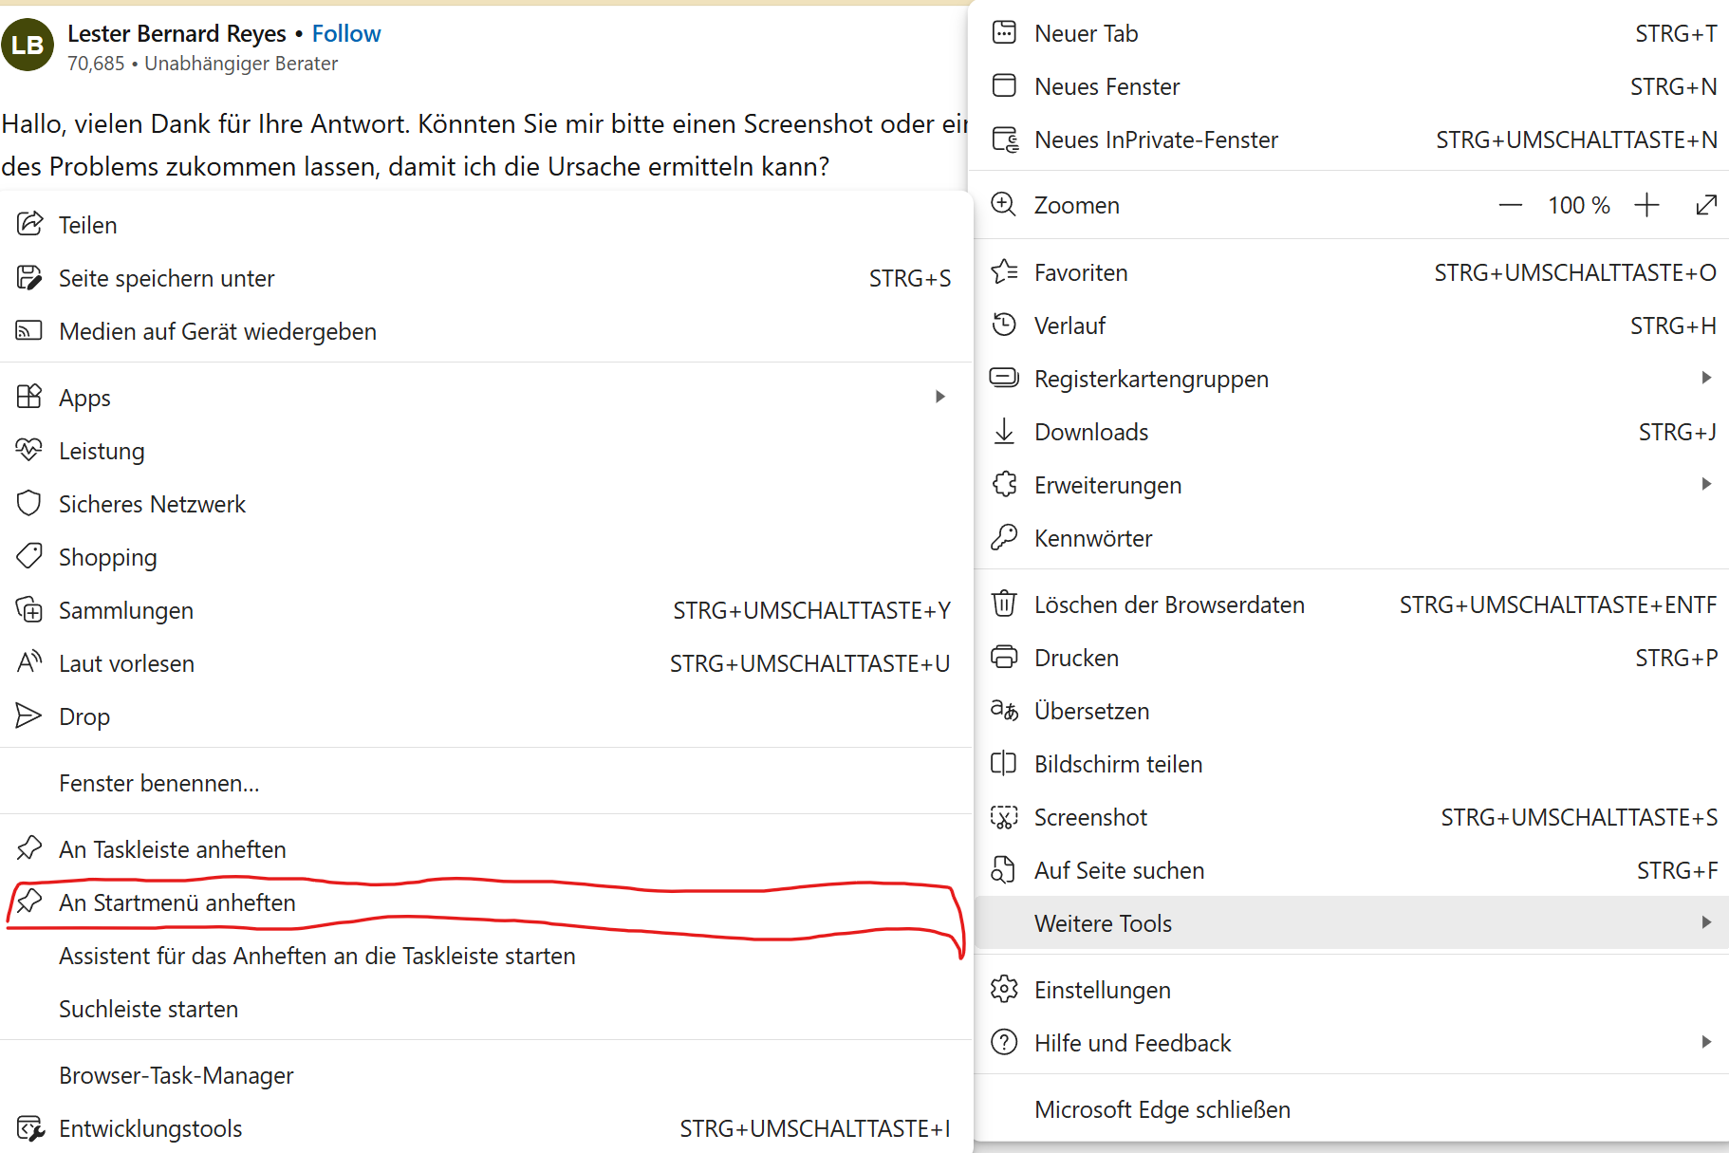Click the Drucken printer icon
1729x1153 pixels.
pos(1004,658)
